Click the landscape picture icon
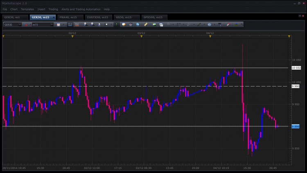 [x=154, y=25]
